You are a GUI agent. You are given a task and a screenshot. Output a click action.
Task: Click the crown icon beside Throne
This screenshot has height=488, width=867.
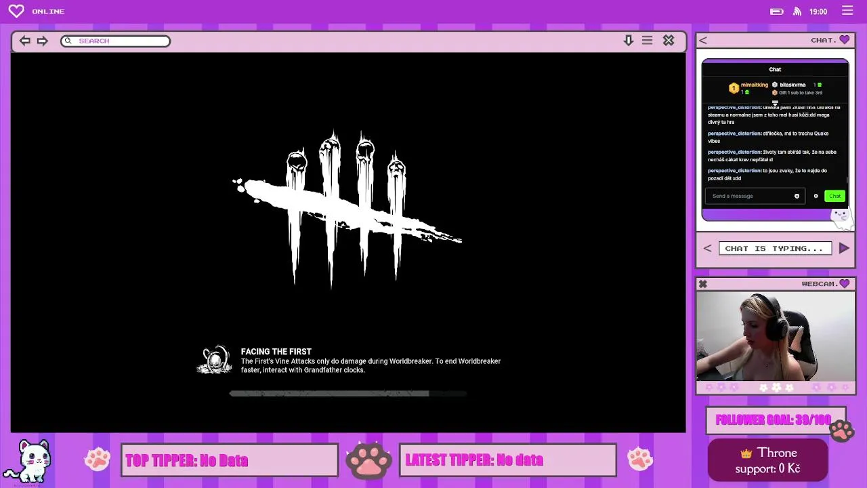point(746,453)
